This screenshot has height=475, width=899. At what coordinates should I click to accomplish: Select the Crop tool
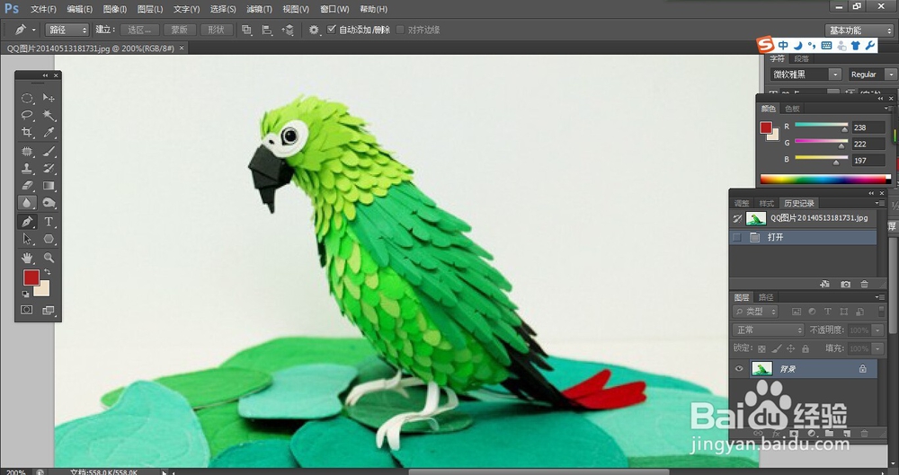[x=27, y=132]
